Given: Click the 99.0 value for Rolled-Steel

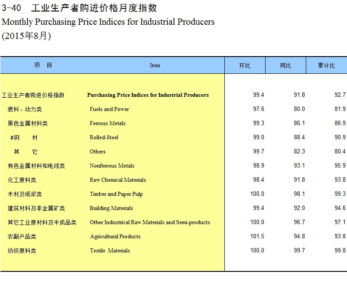Looking at the screenshot, I should tap(258, 137).
